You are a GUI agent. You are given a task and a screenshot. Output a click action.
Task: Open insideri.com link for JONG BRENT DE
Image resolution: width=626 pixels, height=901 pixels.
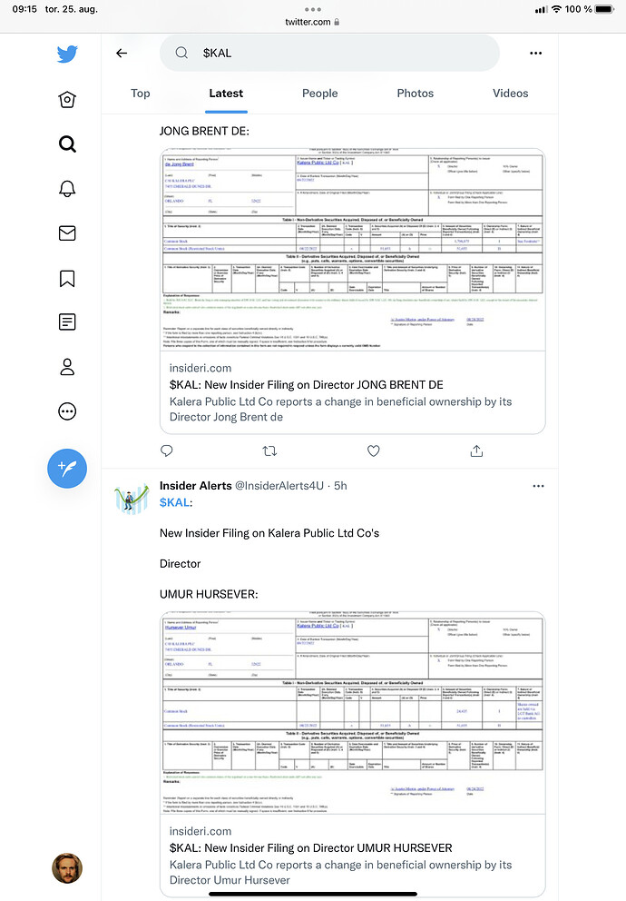coord(352,391)
